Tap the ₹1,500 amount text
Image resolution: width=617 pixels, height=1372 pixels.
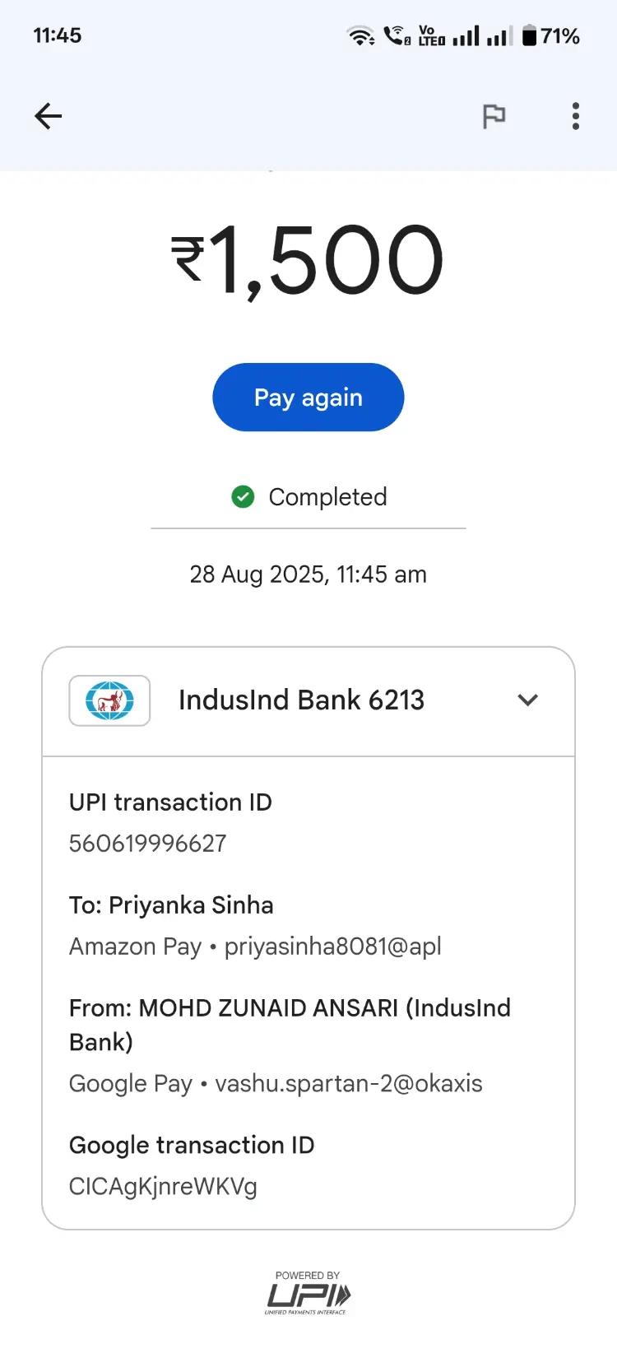pyautogui.click(x=308, y=260)
